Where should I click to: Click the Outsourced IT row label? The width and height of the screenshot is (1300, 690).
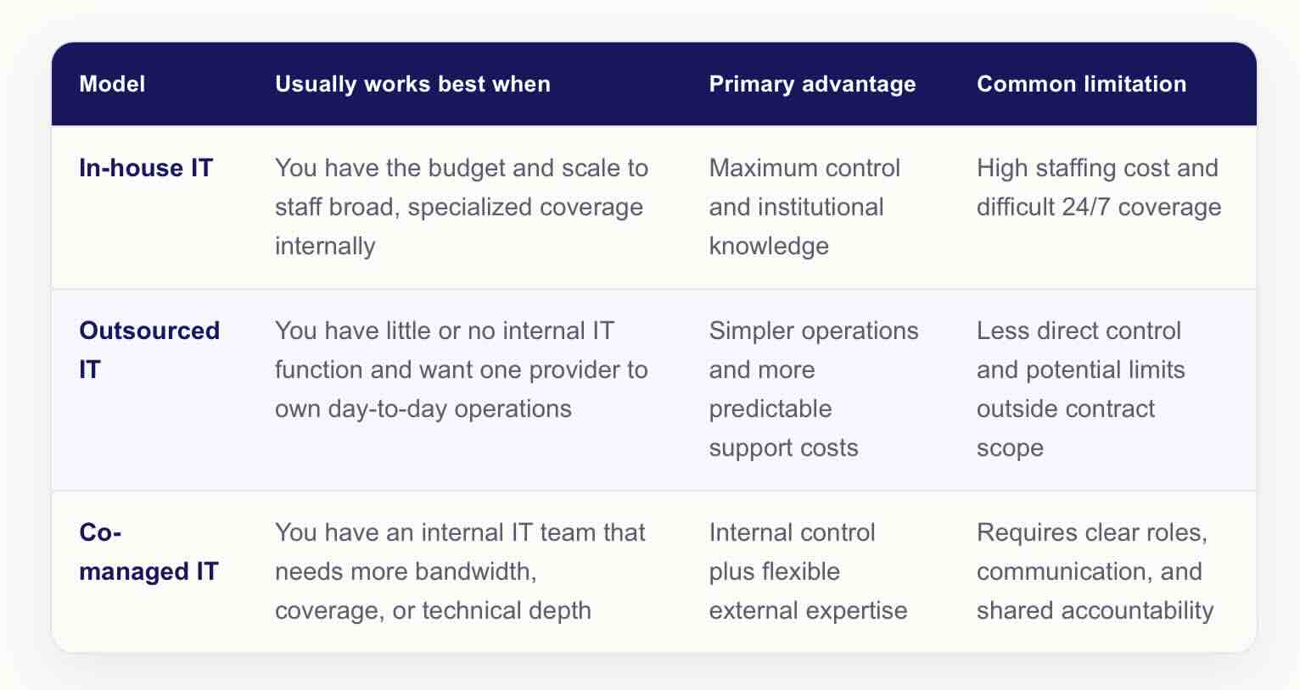[x=149, y=350]
